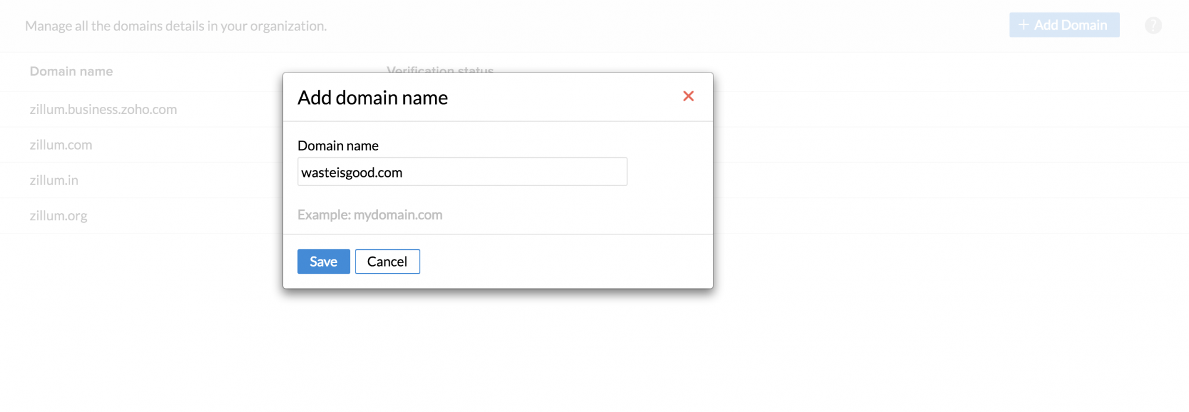Choose the zillum.in domain entry
1189x412 pixels.
click(54, 180)
